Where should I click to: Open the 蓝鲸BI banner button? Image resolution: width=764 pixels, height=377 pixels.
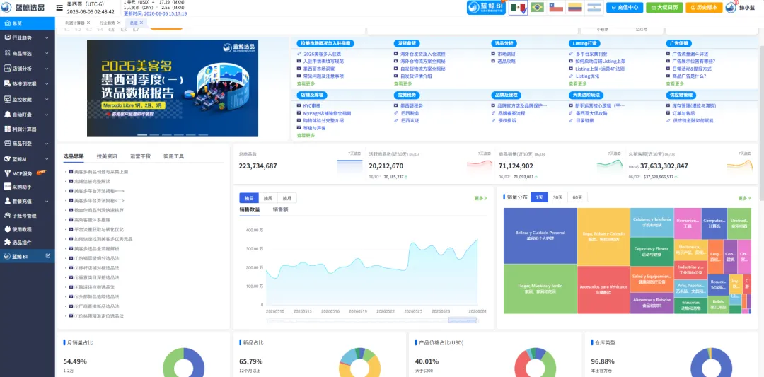pos(486,7)
